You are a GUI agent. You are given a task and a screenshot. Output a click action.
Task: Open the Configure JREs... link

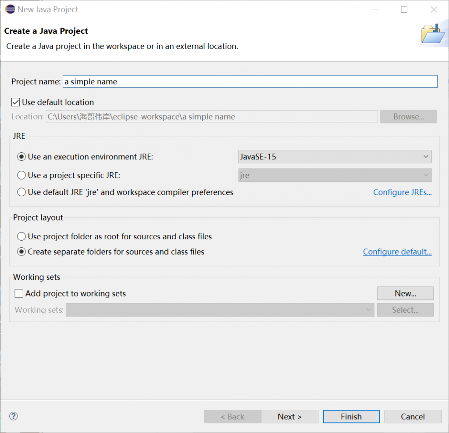click(x=403, y=192)
